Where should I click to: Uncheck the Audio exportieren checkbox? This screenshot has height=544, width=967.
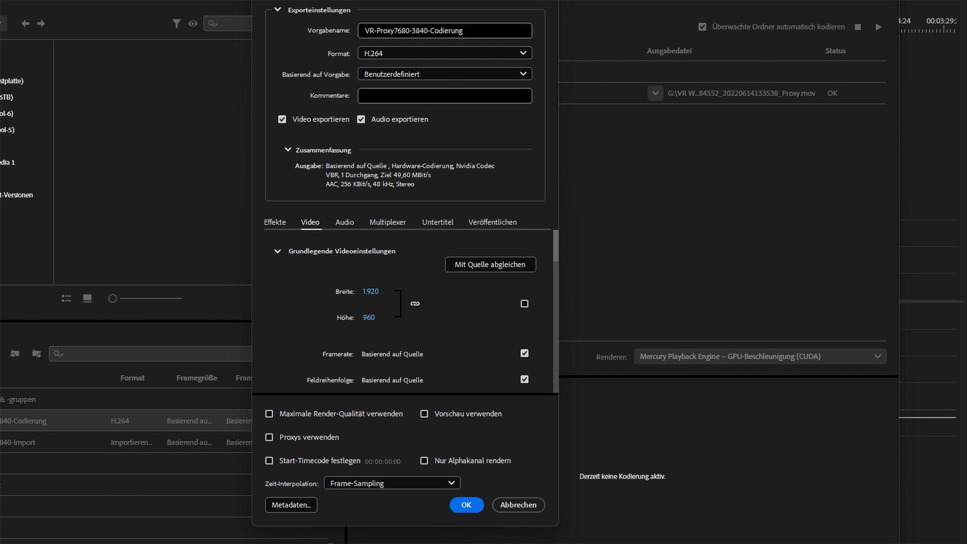click(361, 119)
